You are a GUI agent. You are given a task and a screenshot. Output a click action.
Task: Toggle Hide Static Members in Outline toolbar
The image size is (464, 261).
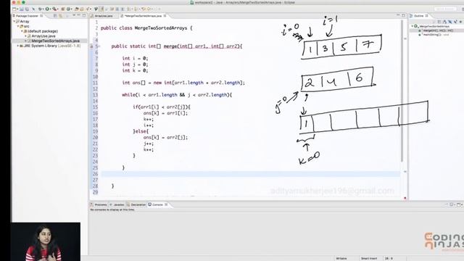pyautogui.click(x=450, y=22)
